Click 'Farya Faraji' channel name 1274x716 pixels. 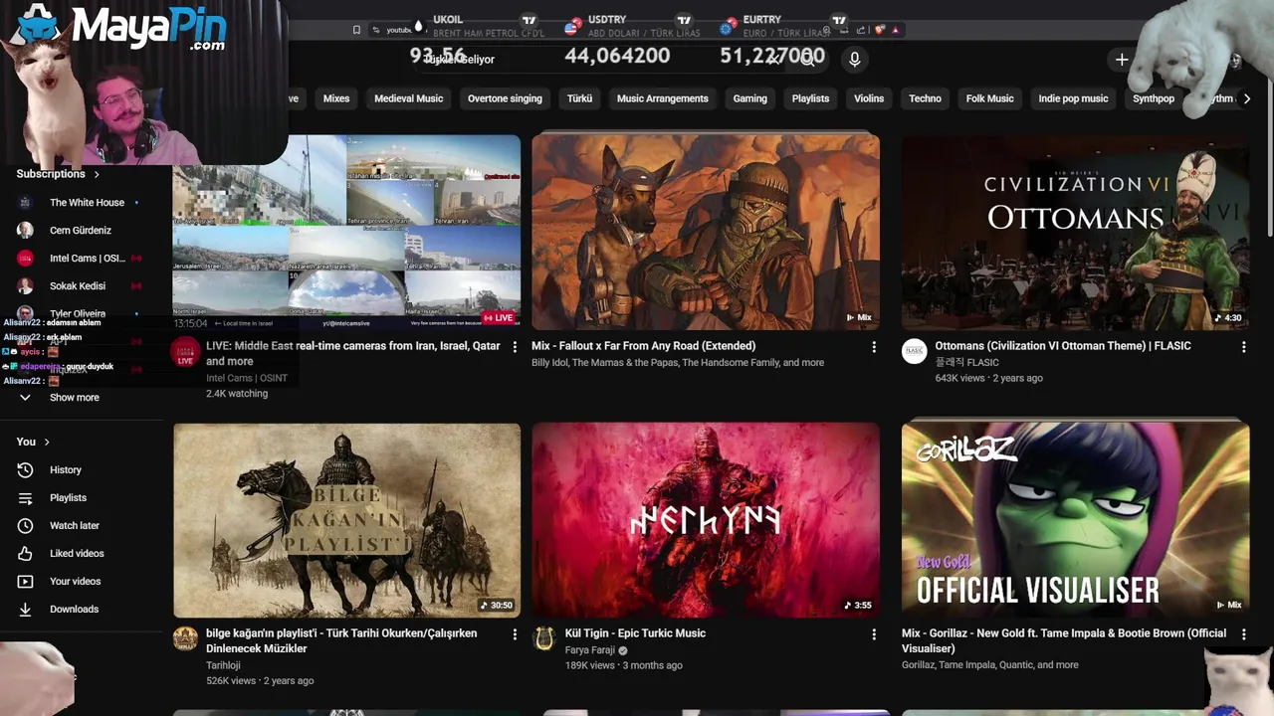pyautogui.click(x=590, y=650)
